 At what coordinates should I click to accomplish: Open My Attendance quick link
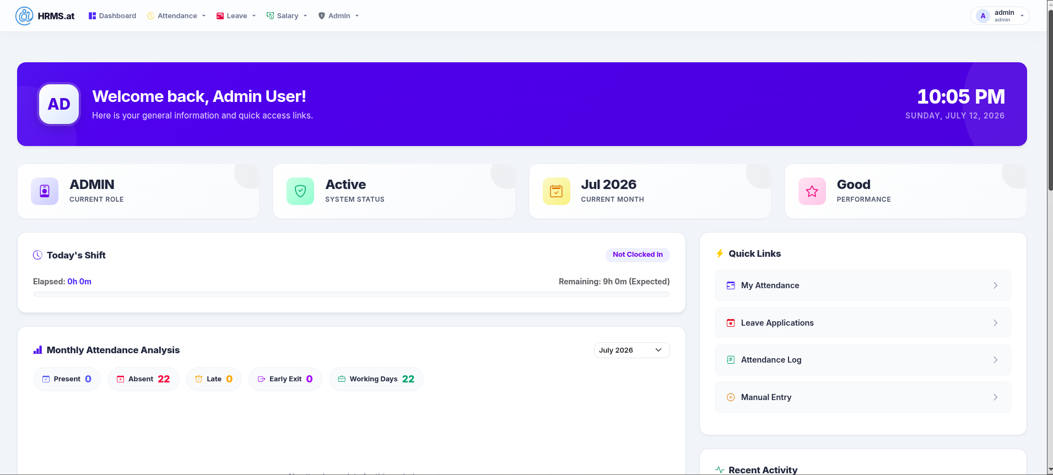click(x=863, y=285)
